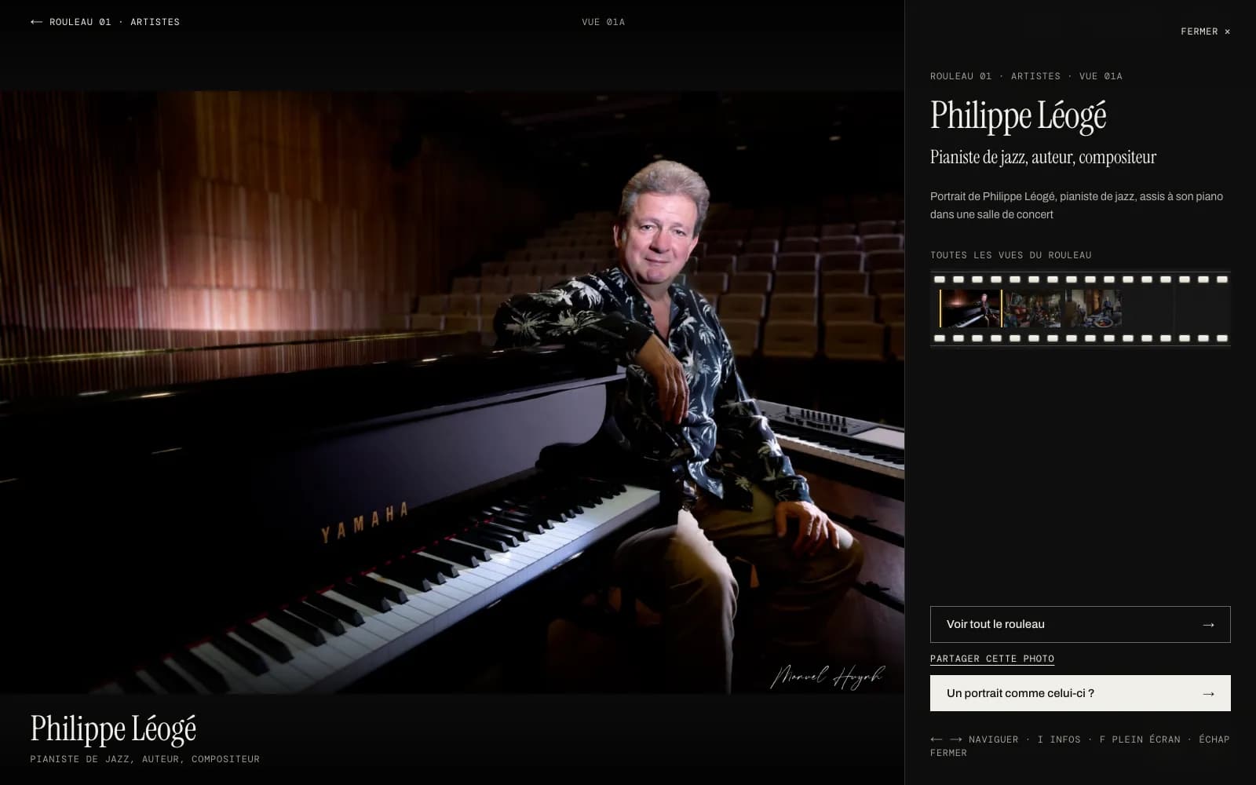
Task: Click the uppercase caption under bottom-left name
Action: 145,759
